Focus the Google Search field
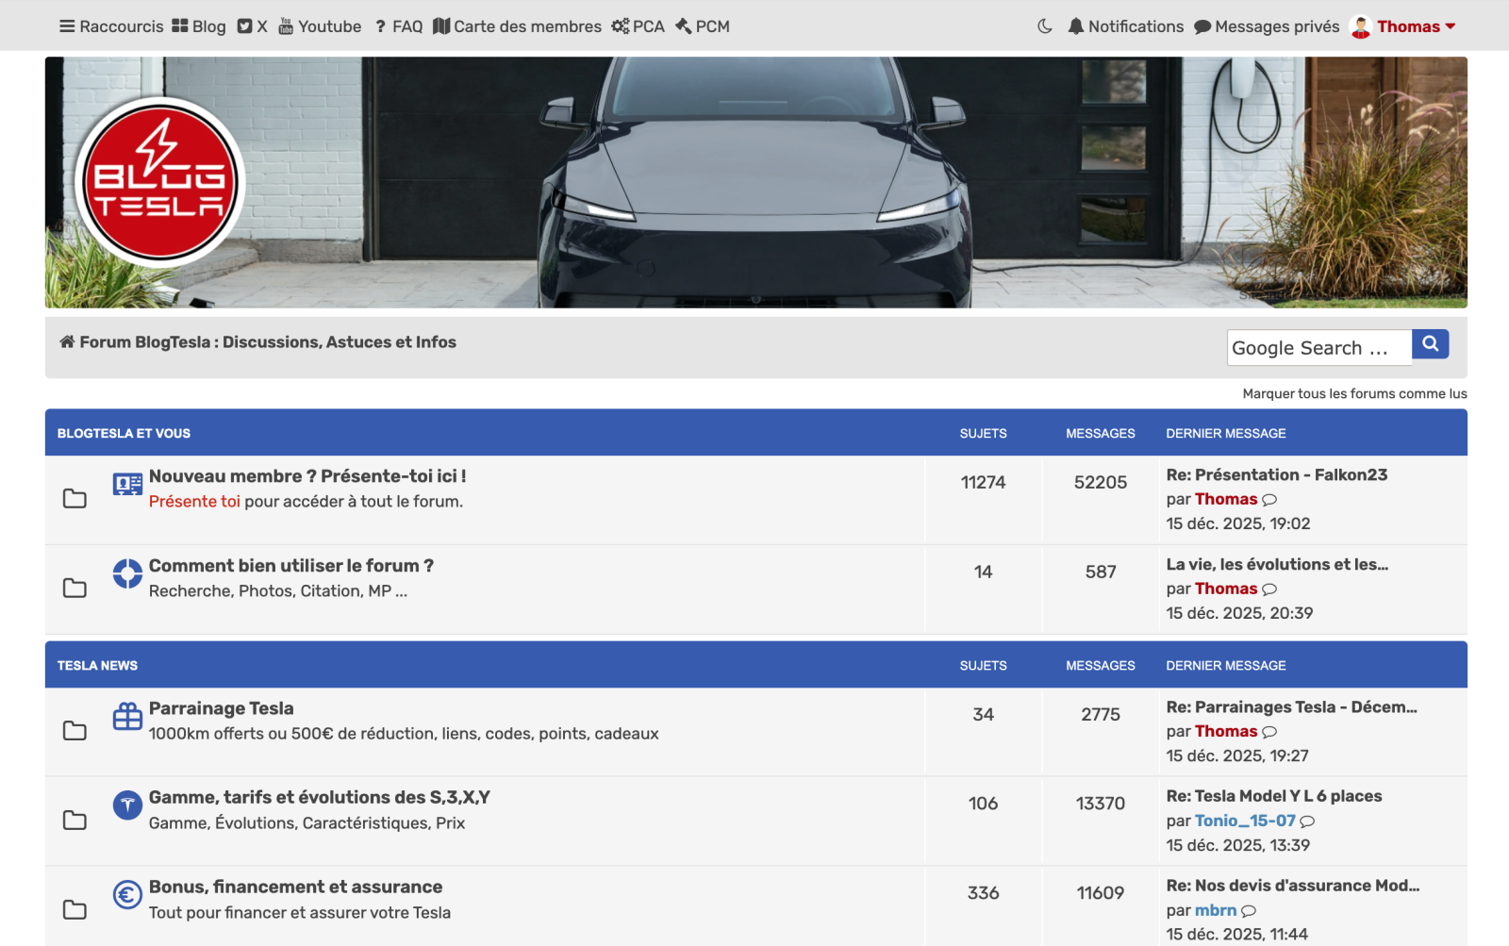The height and width of the screenshot is (946, 1509). pyautogui.click(x=1319, y=347)
